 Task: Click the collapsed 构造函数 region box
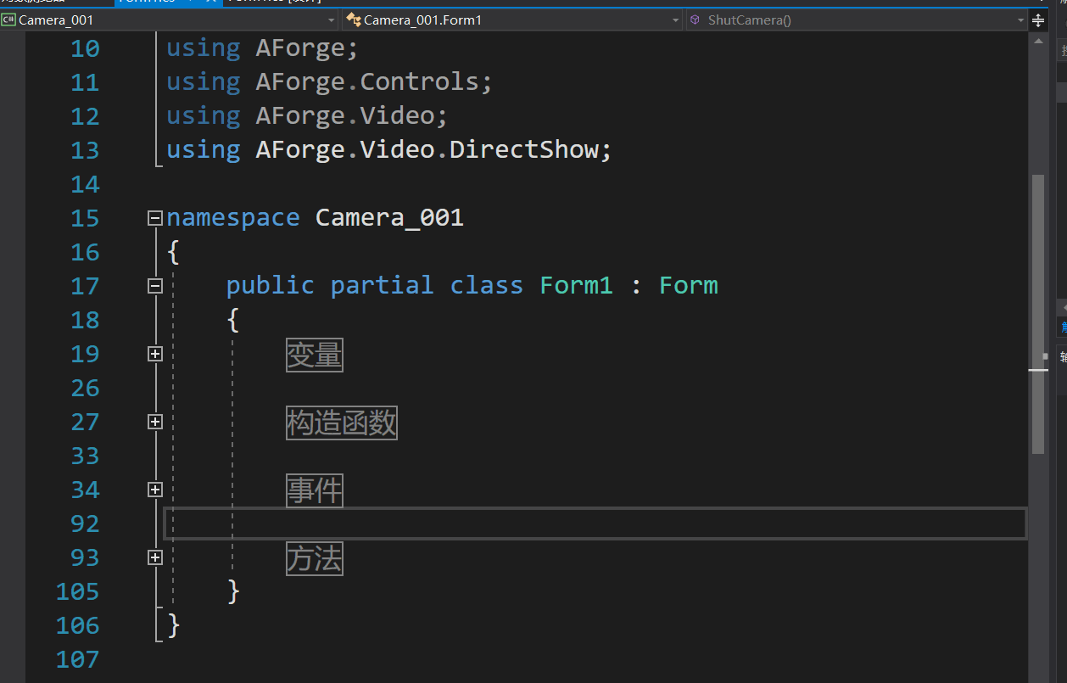[342, 423]
